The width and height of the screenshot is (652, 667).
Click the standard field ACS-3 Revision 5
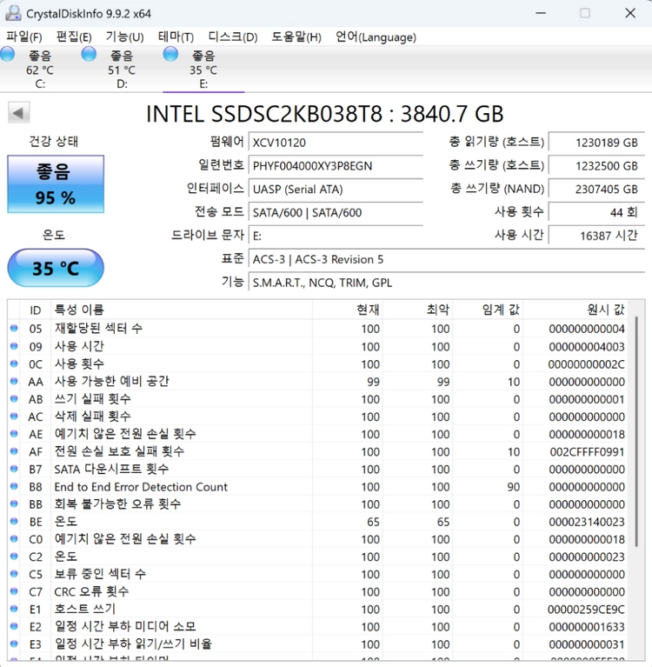447,259
